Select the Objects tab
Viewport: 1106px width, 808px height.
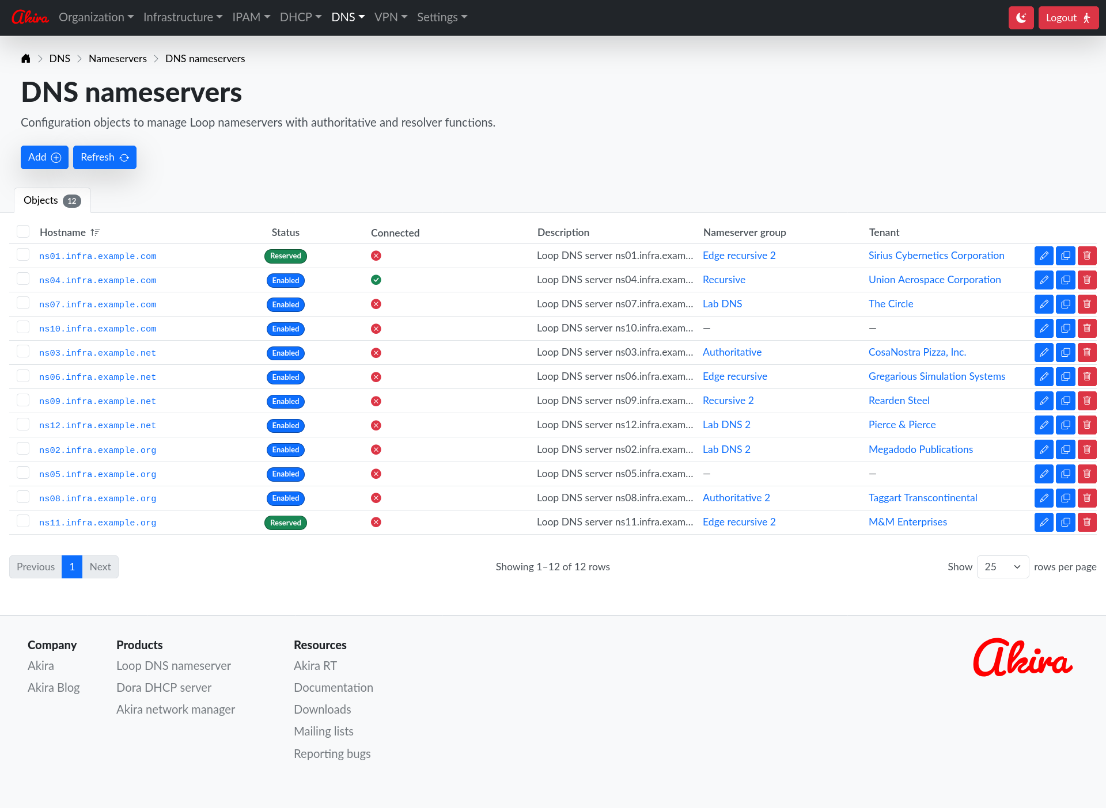(x=52, y=200)
